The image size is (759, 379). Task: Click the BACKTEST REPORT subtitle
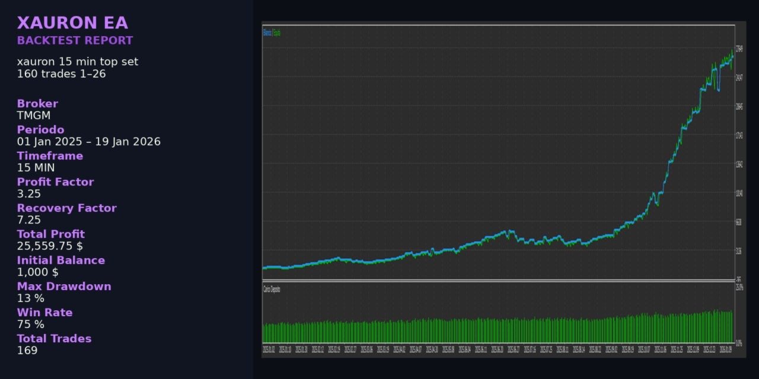point(75,41)
